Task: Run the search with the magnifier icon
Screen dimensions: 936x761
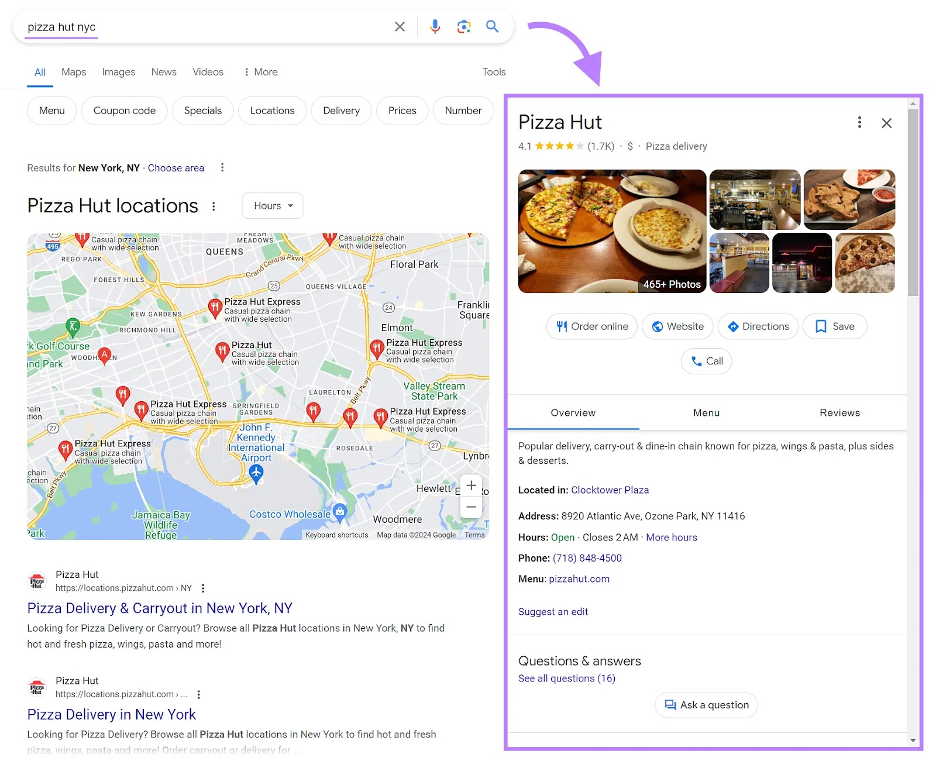Action: (492, 26)
